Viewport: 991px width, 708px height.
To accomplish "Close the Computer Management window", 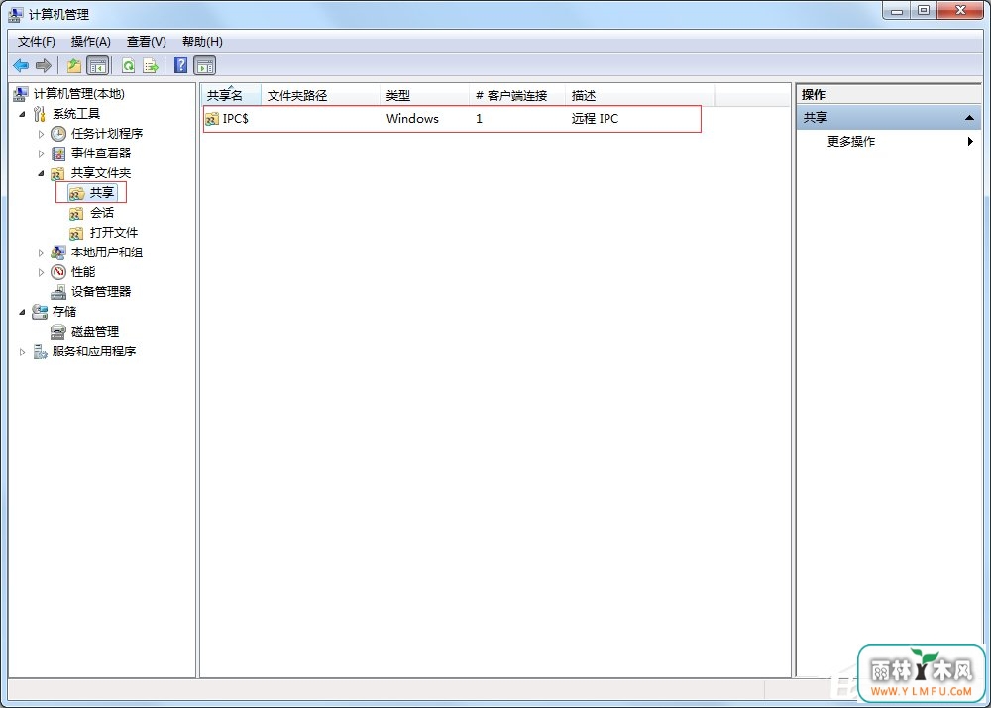I will (x=960, y=11).
